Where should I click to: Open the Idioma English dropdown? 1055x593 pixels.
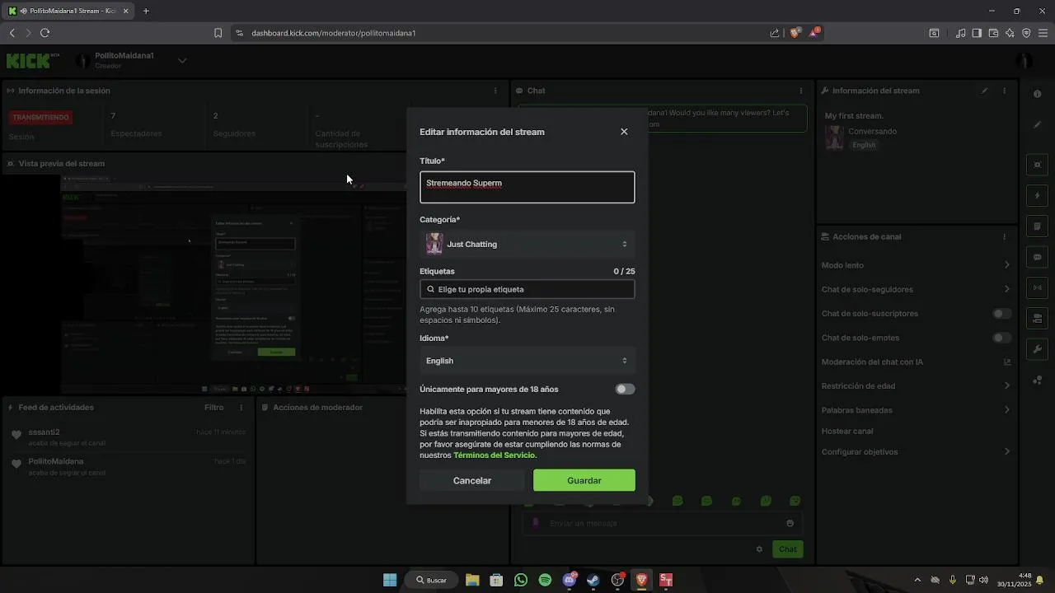[x=527, y=361]
